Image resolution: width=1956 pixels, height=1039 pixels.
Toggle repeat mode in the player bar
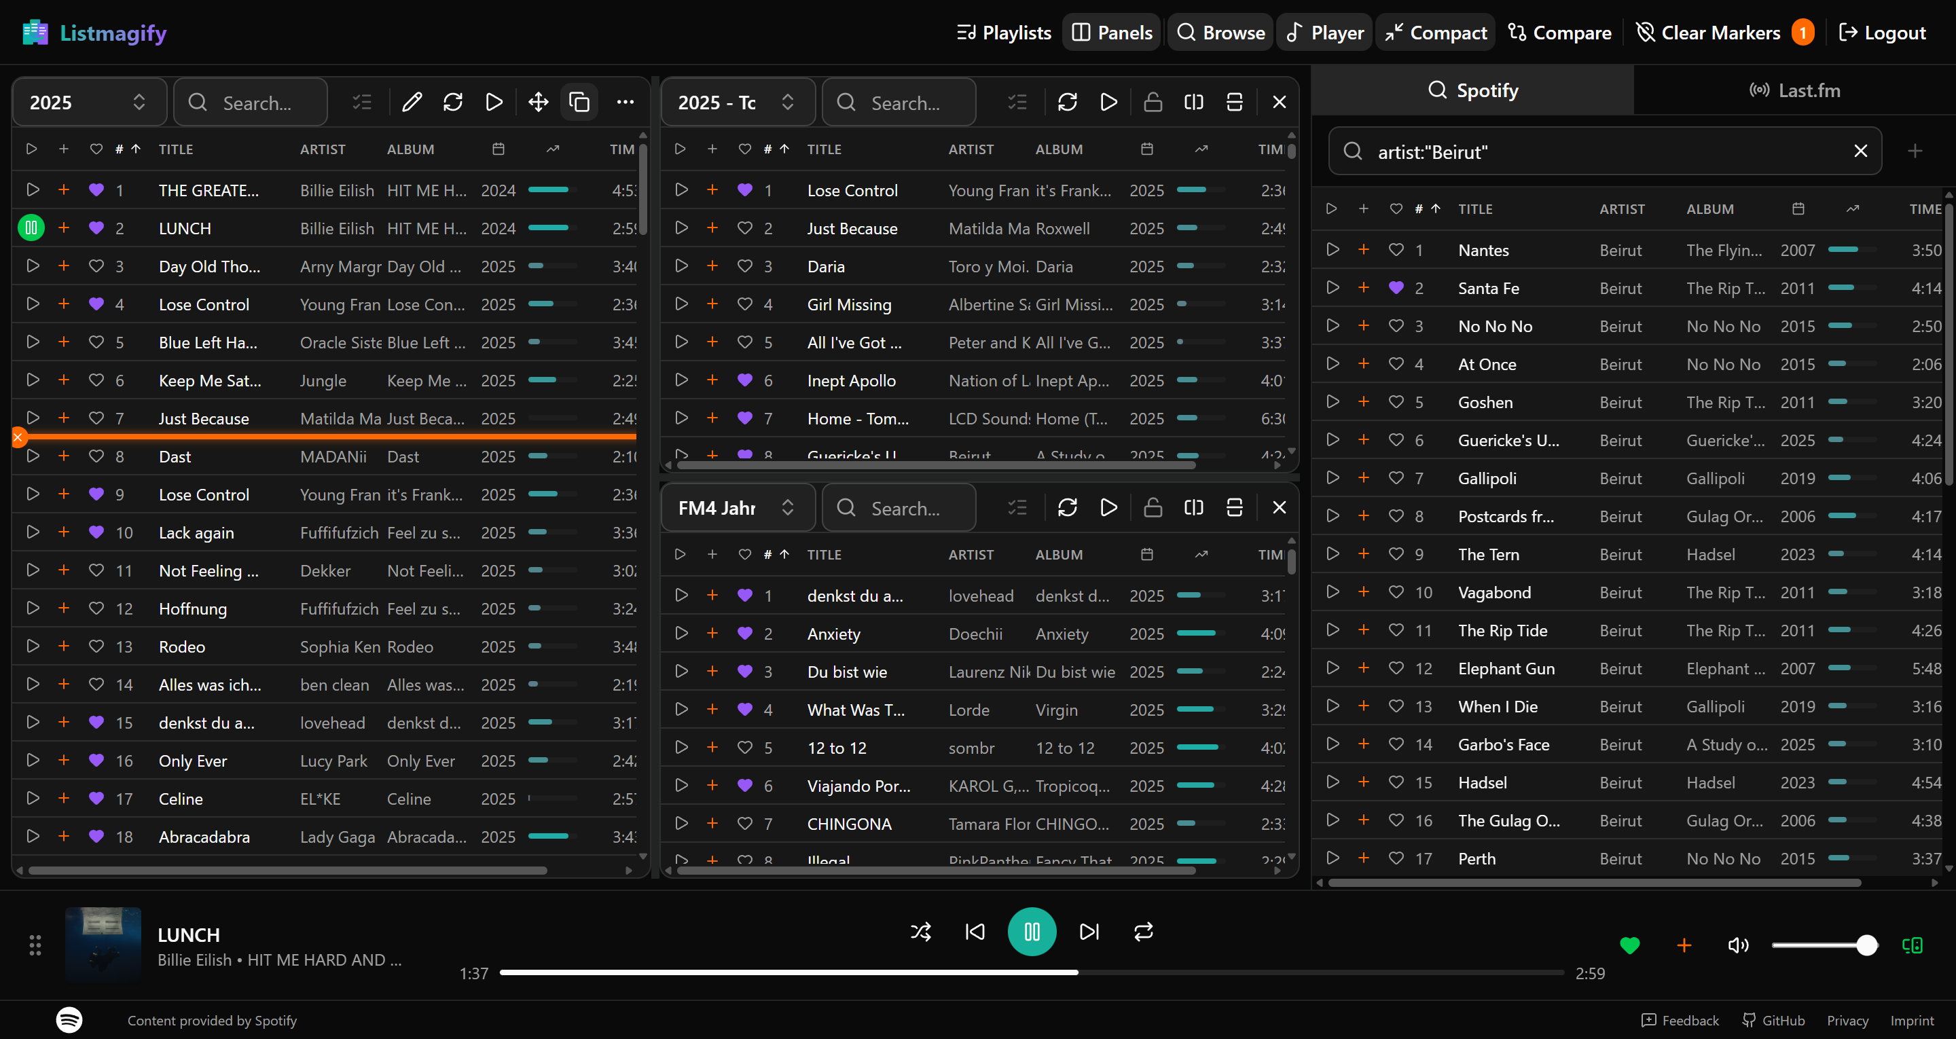1143,932
